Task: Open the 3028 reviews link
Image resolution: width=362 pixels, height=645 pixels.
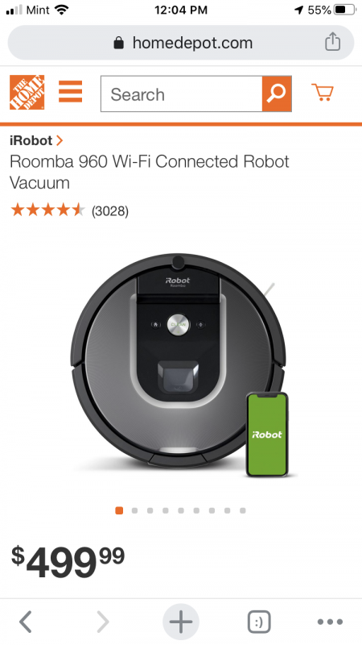Action: point(110,211)
